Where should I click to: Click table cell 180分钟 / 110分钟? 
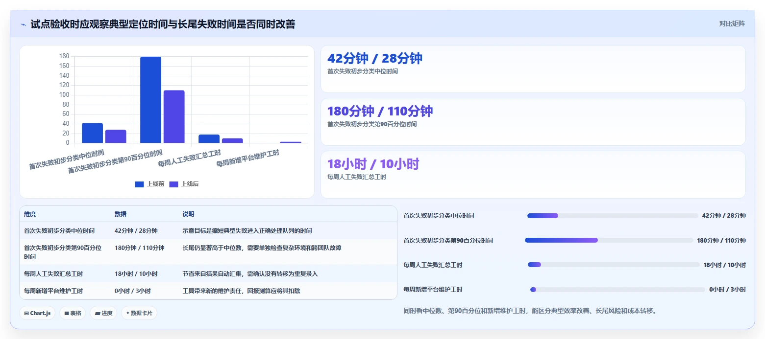(140, 248)
